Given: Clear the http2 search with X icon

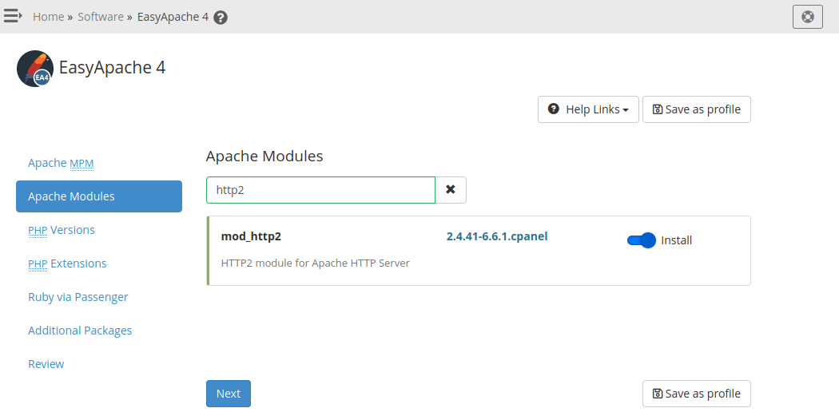Looking at the screenshot, I should [451, 190].
